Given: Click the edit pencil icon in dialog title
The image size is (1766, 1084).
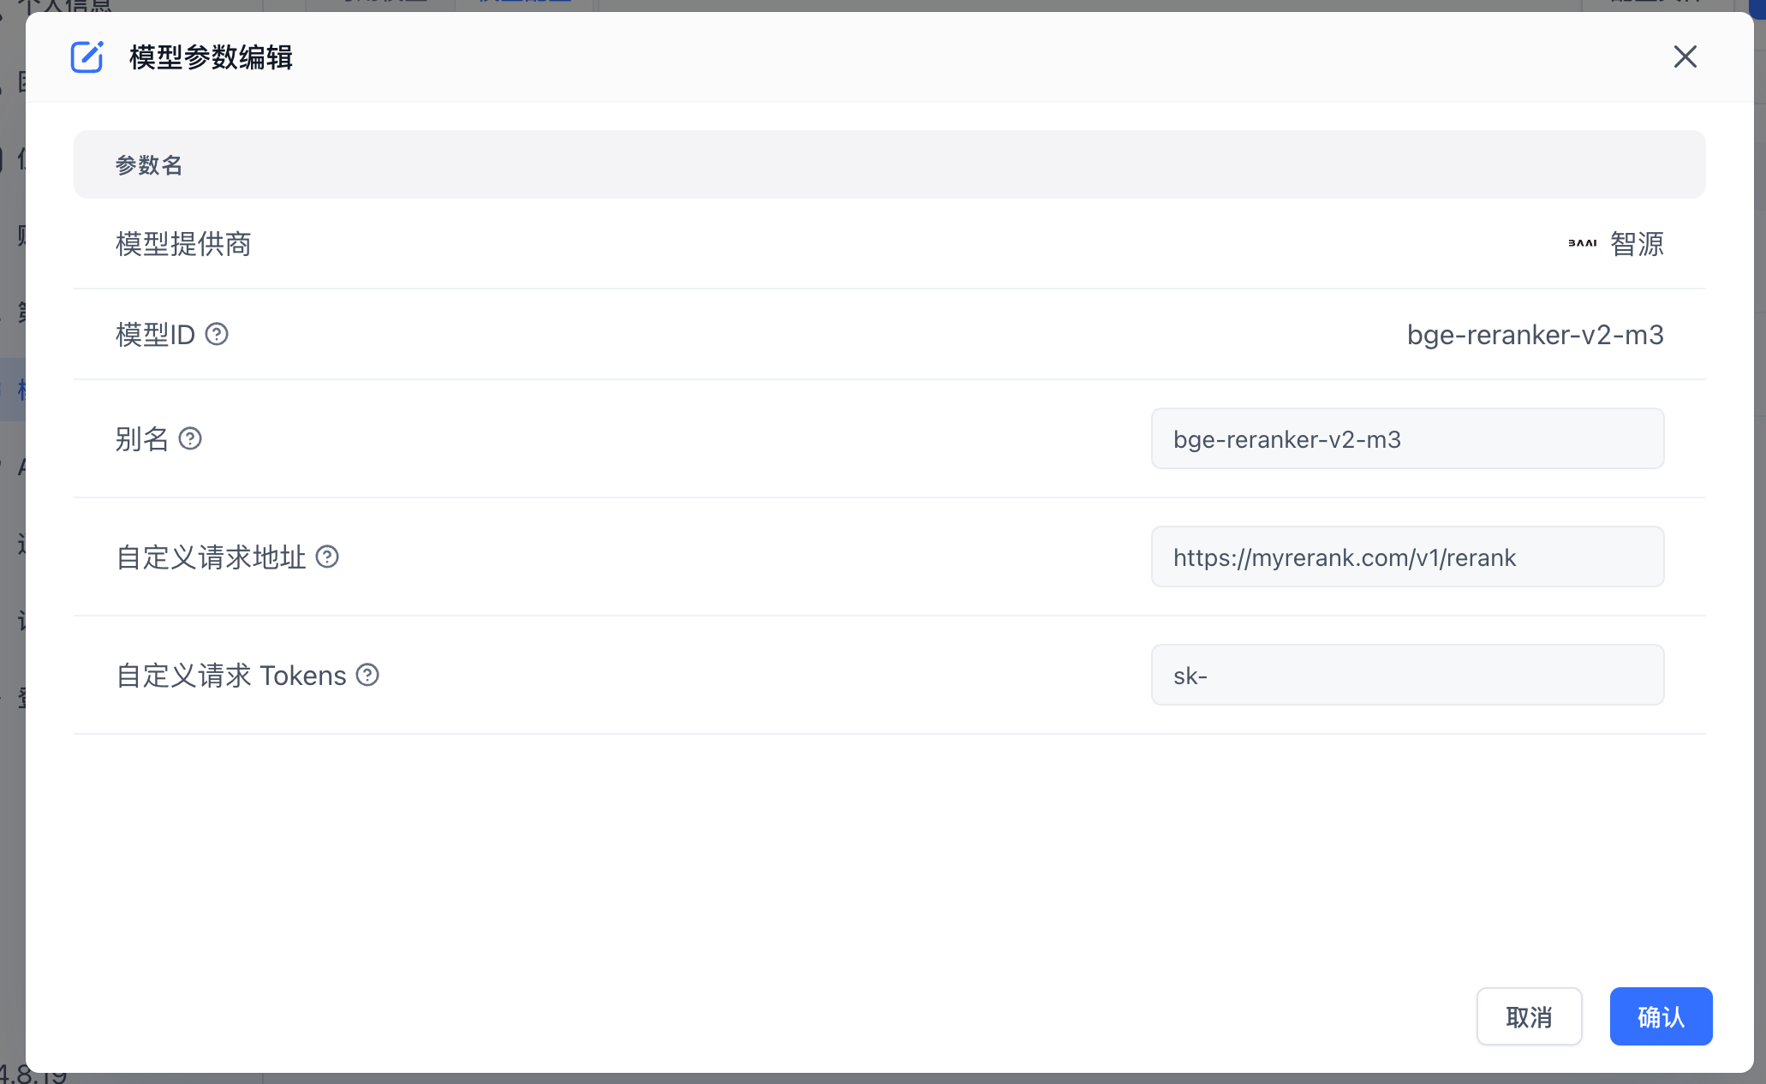Looking at the screenshot, I should [87, 57].
